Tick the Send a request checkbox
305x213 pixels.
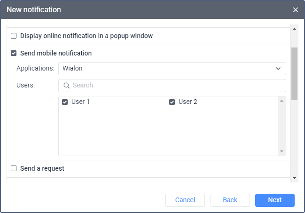coord(14,168)
